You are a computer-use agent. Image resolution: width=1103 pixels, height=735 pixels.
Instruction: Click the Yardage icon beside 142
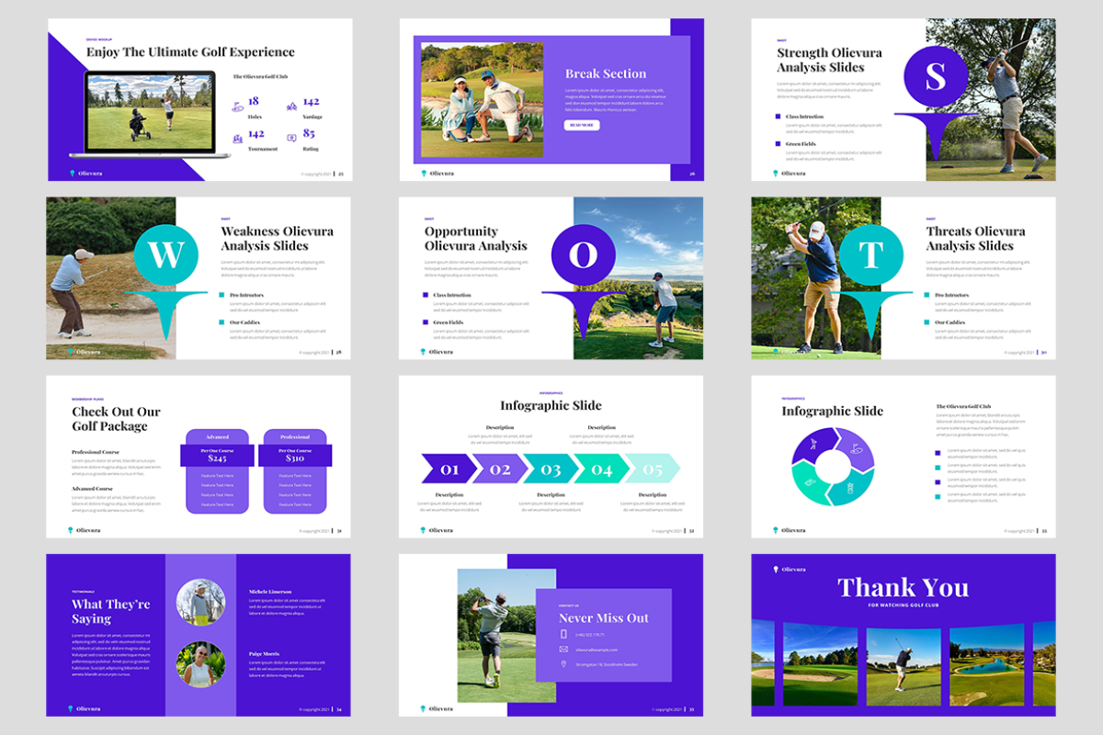click(x=292, y=107)
